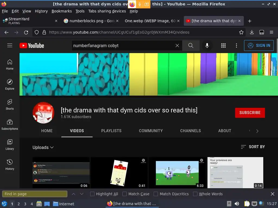The width and height of the screenshot is (278, 208).
Task: Open the Internet folder in taskbar
Action: (64, 204)
